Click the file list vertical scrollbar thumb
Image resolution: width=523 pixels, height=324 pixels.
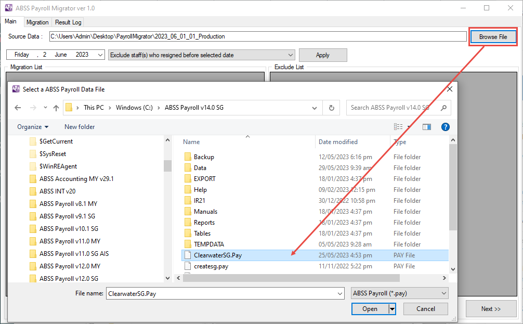(x=453, y=187)
